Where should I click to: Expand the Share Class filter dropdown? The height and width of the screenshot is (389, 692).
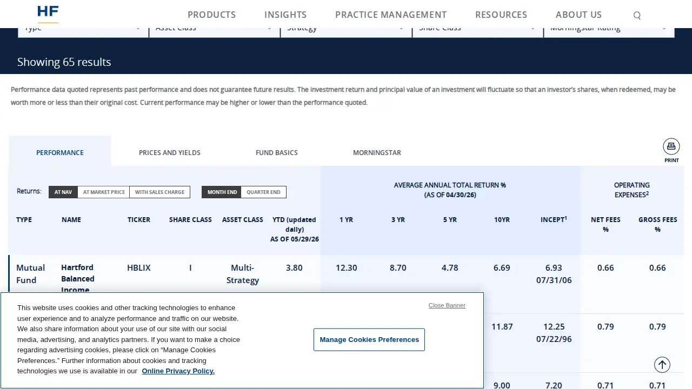point(478,32)
